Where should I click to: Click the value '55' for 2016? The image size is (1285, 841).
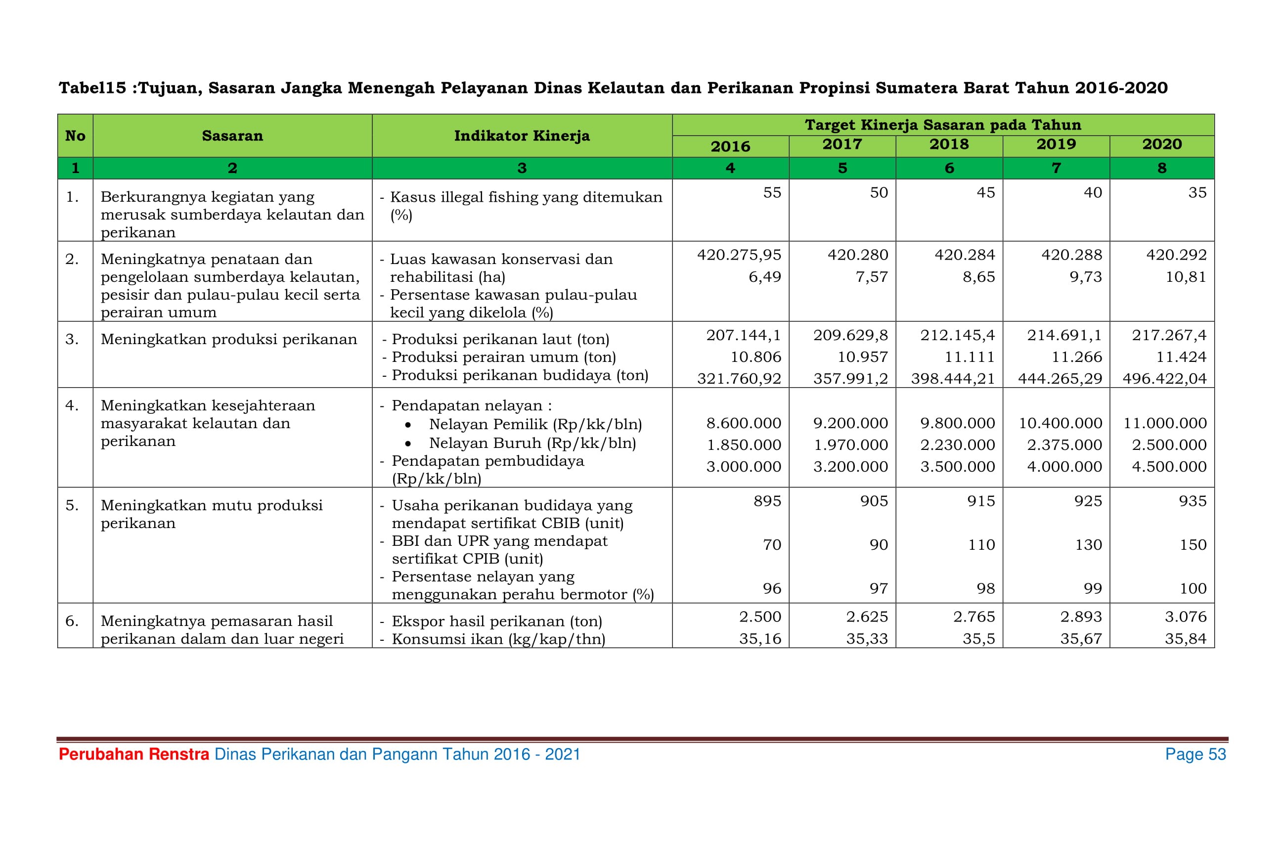(771, 193)
